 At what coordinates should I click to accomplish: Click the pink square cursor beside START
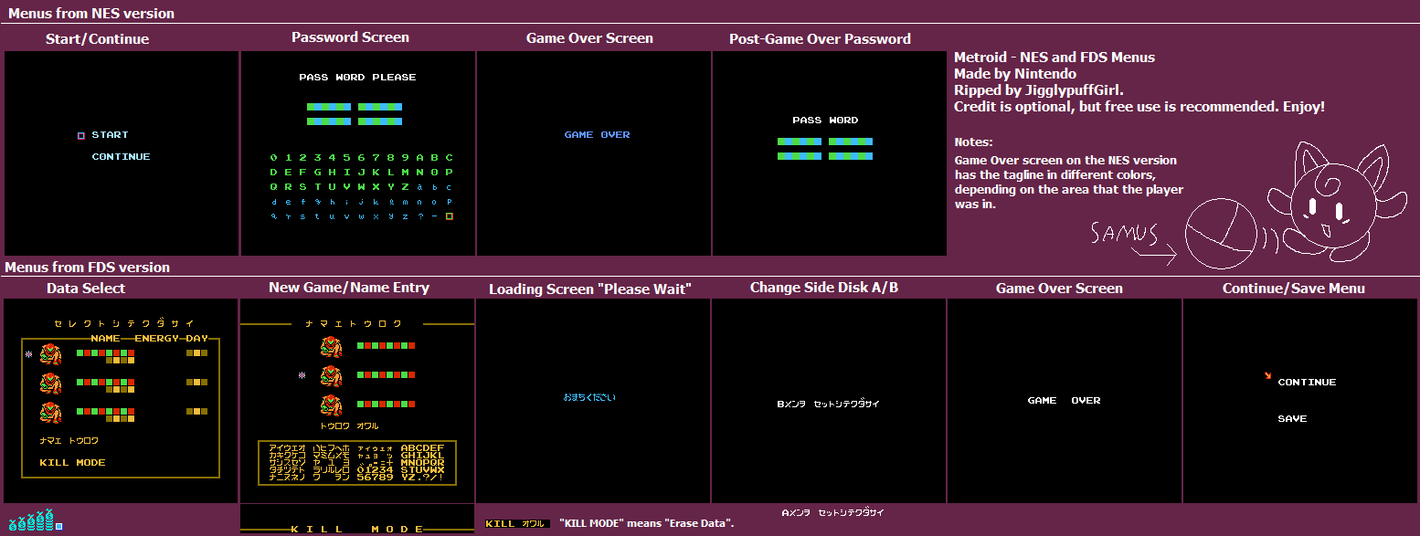(x=81, y=136)
